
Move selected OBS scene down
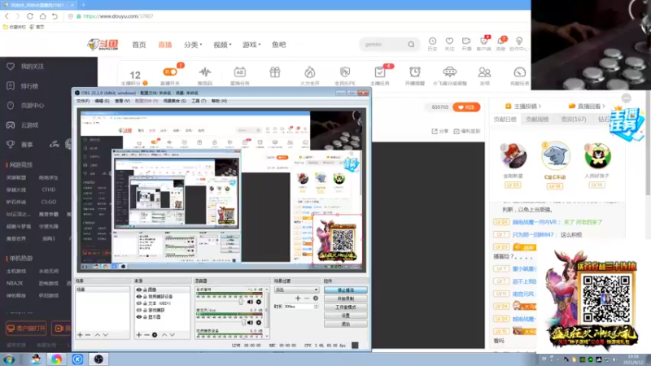(x=106, y=335)
